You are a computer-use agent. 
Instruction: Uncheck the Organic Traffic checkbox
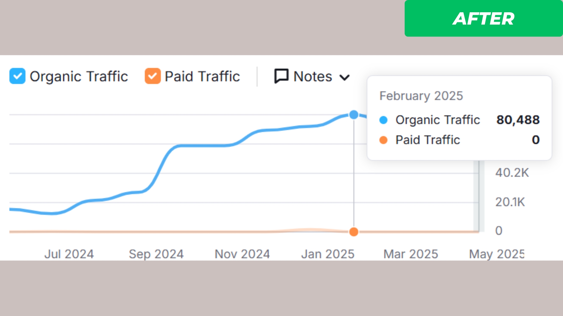(17, 76)
